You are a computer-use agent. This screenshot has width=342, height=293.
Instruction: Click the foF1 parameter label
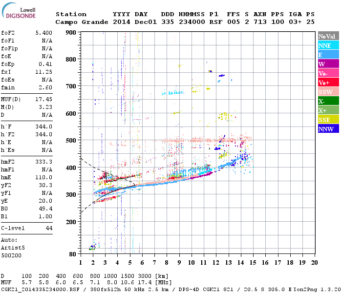(x=8, y=41)
